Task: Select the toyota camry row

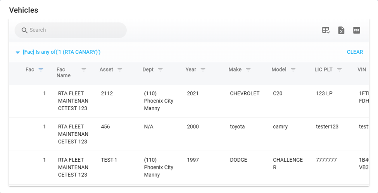Action: (237, 127)
